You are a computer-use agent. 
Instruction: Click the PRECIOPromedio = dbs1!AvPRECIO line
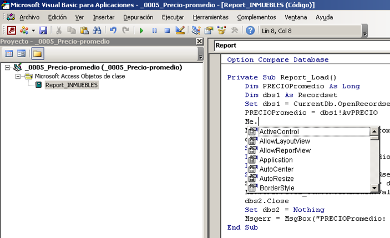311,113
